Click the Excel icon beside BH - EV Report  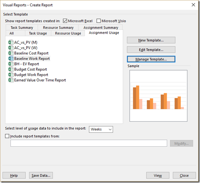click(x=11, y=64)
